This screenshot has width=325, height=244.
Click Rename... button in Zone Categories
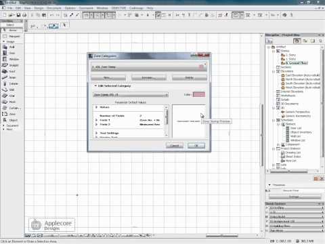(x=149, y=78)
